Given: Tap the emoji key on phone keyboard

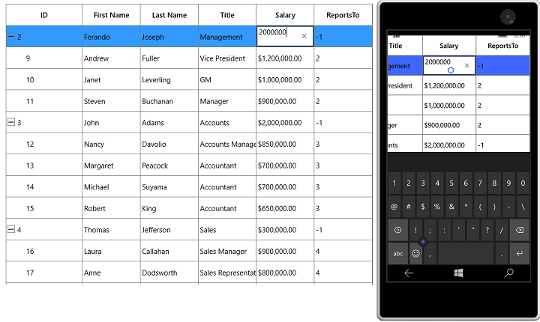Looking at the screenshot, I should click(415, 254).
